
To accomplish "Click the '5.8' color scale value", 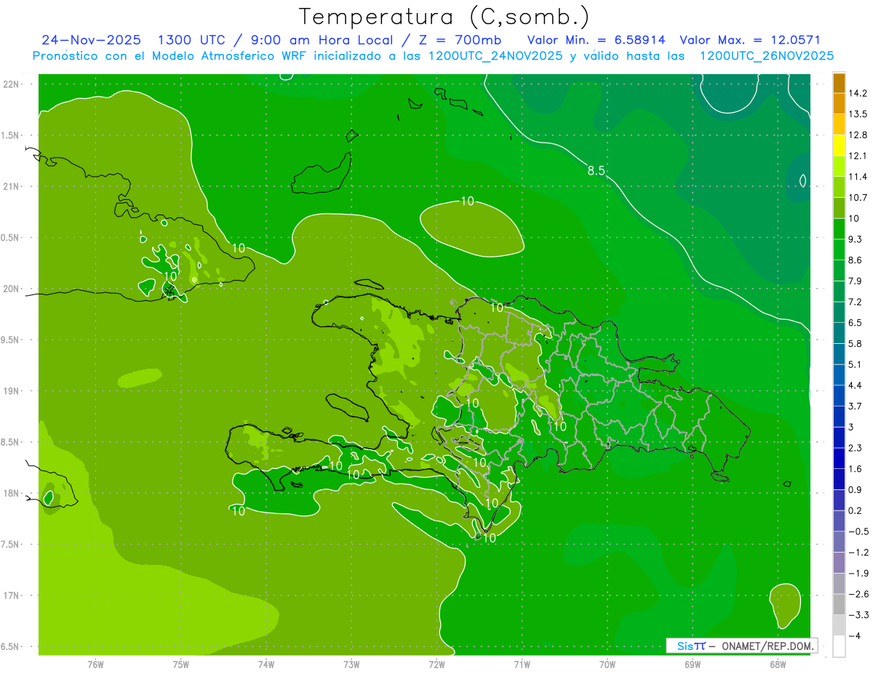I will [856, 343].
